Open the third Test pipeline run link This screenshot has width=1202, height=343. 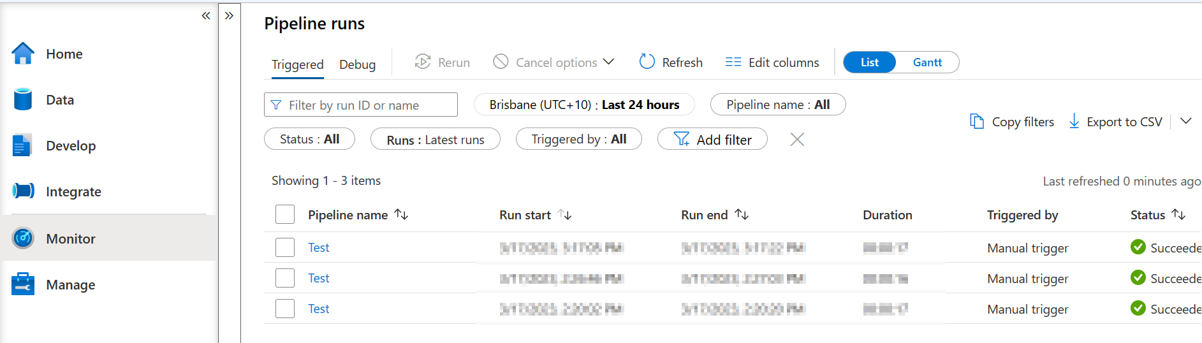[318, 309]
